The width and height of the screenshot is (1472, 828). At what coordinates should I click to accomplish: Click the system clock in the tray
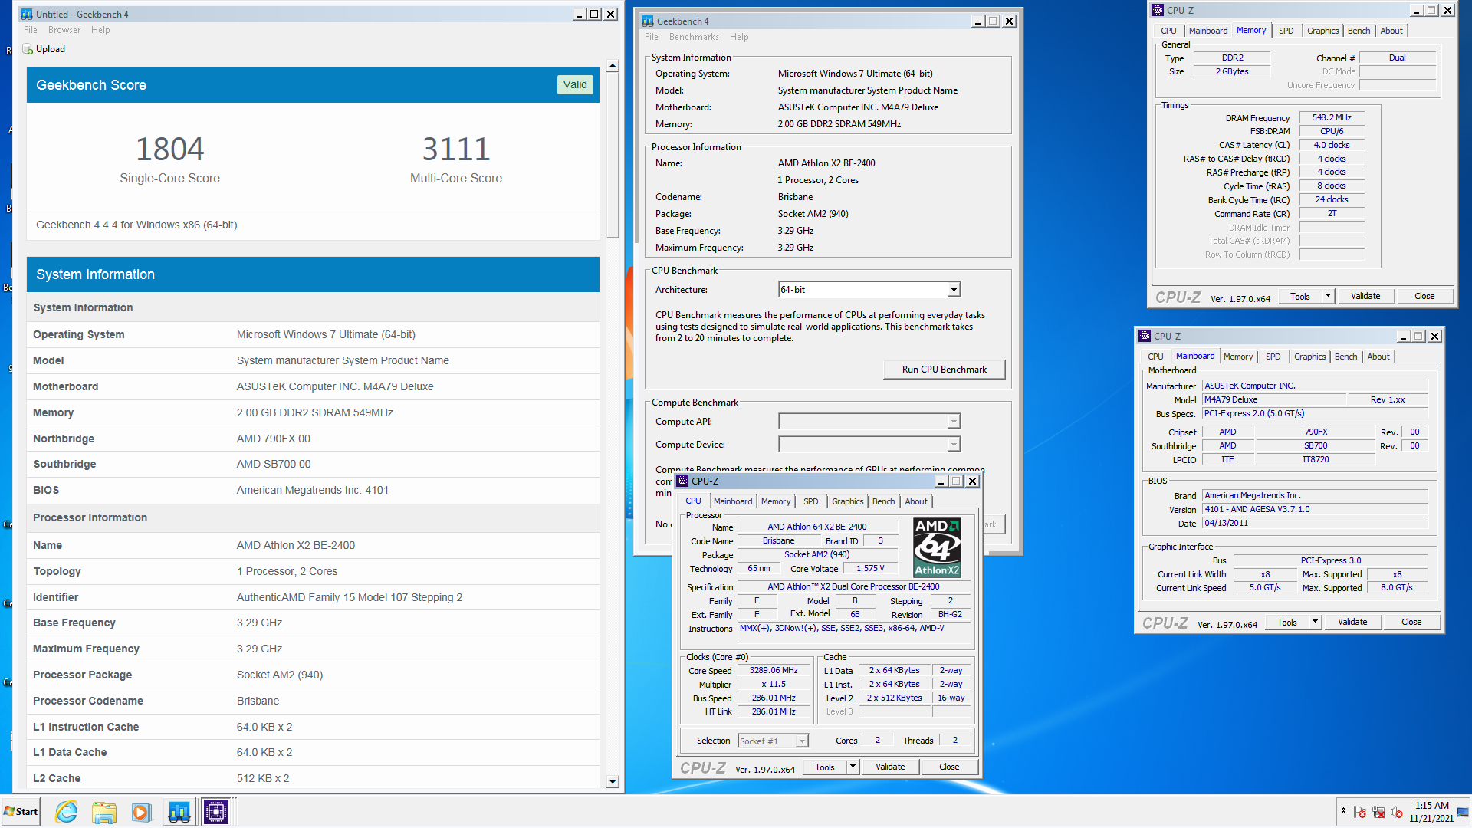pyautogui.click(x=1431, y=812)
